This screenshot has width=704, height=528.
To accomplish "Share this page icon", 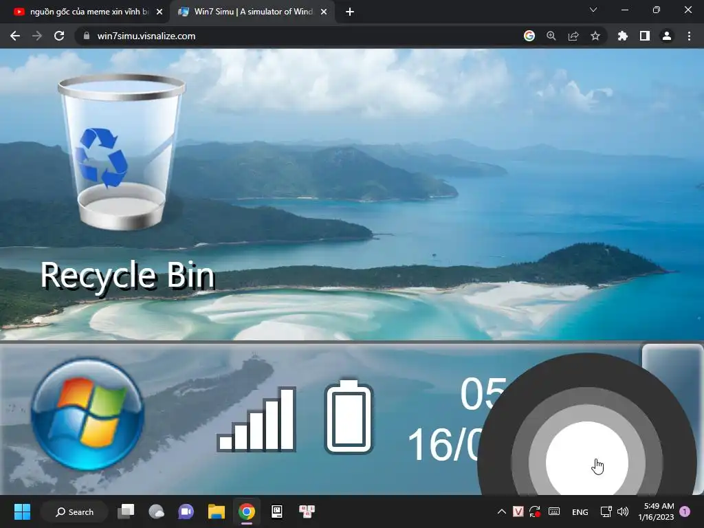I will click(x=573, y=36).
